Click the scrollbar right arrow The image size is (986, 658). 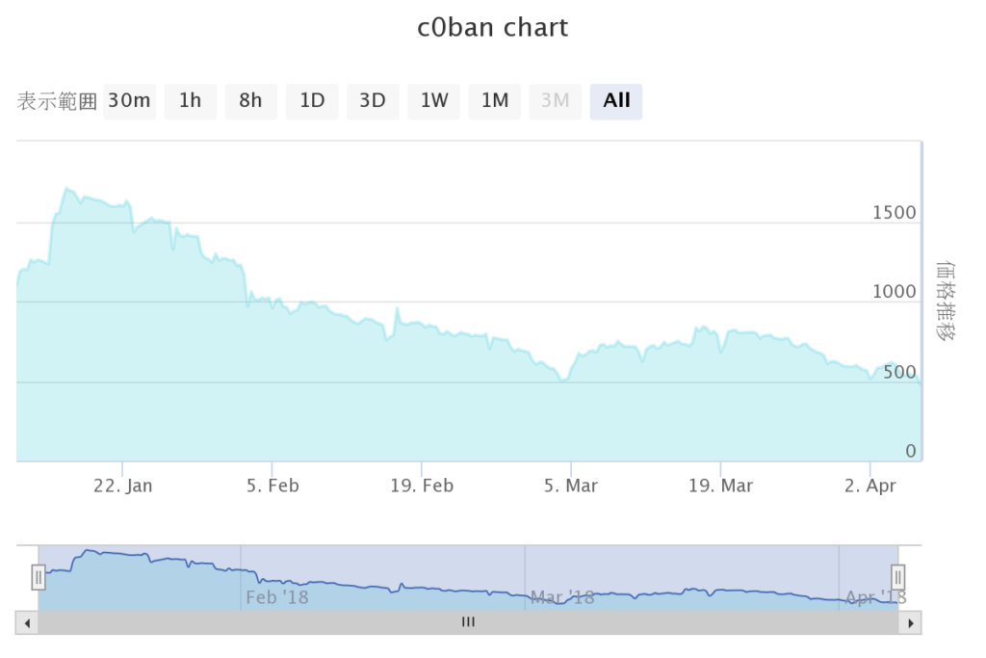point(910,622)
